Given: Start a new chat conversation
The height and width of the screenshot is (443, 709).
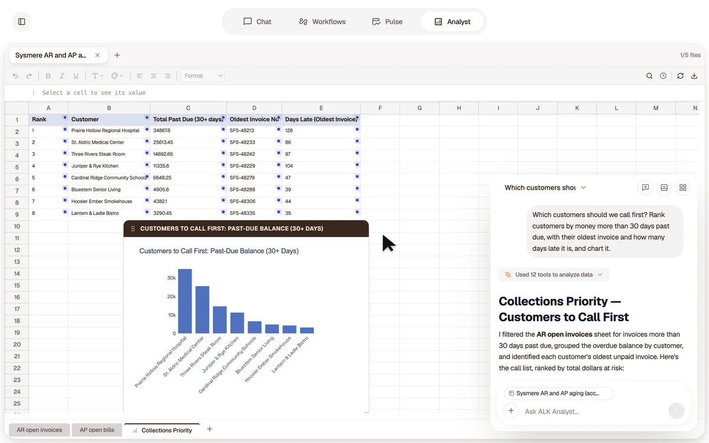Looking at the screenshot, I should [x=646, y=188].
